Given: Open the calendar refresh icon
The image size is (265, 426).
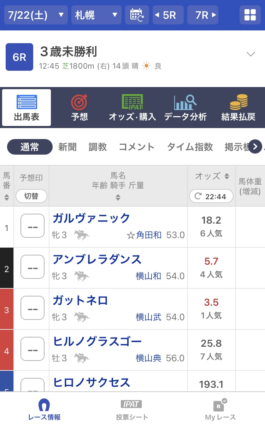Looking at the screenshot, I should 137,15.
